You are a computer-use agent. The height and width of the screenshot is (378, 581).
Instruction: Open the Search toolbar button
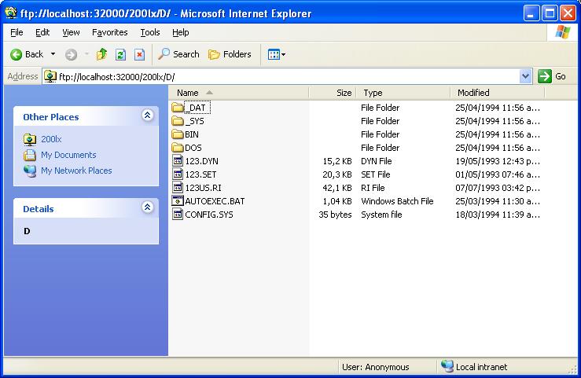click(178, 54)
